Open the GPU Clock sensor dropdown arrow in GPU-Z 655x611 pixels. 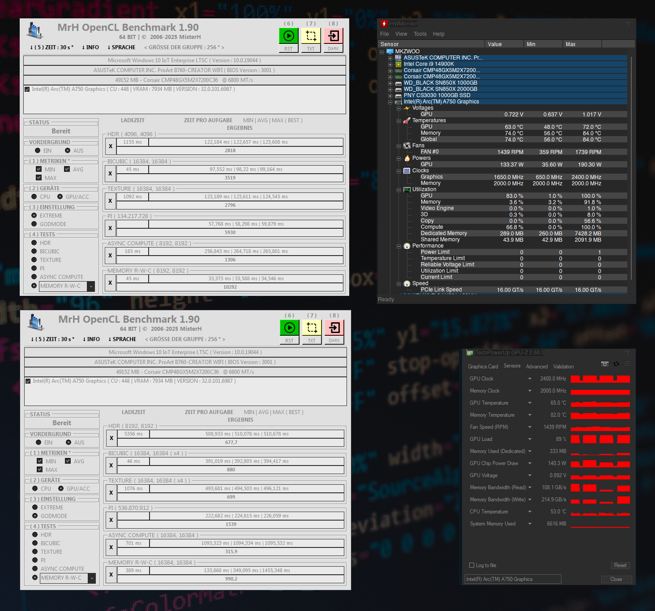(x=530, y=379)
